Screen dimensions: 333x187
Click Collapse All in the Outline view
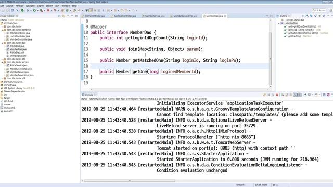click(303, 16)
